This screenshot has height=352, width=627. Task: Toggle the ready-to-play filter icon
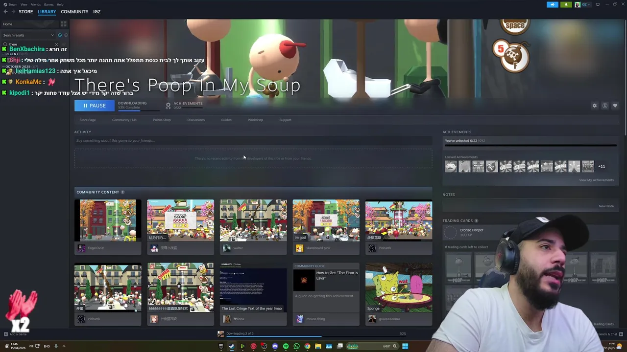66,35
